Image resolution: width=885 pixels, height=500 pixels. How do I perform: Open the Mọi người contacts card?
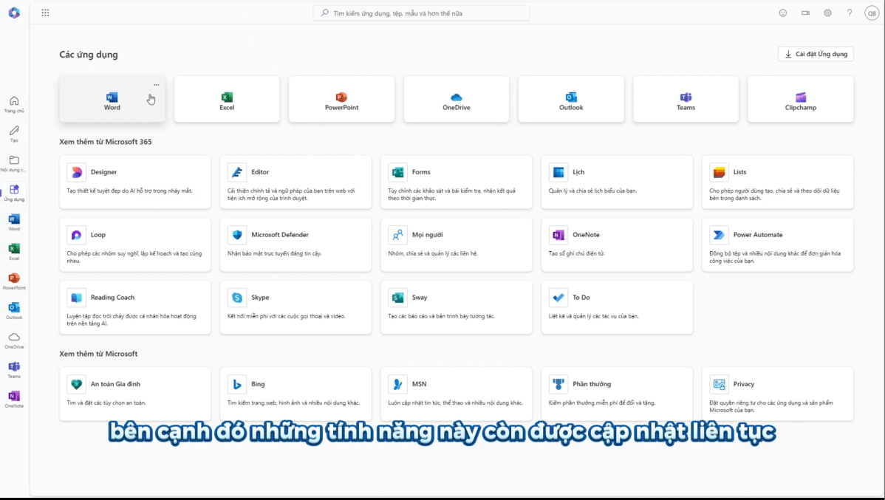[456, 245]
